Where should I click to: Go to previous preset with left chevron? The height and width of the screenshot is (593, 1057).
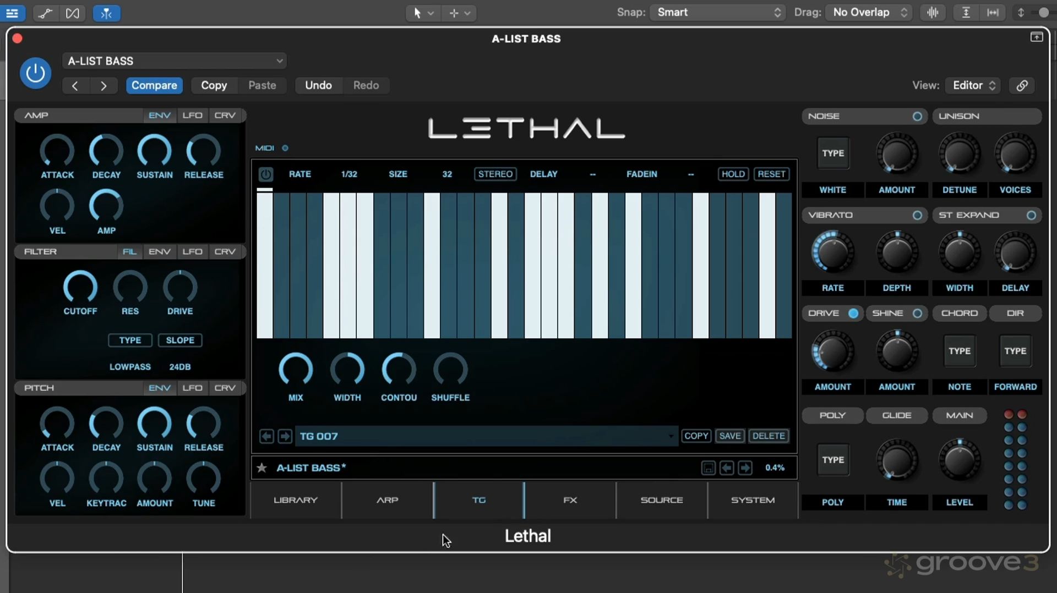coord(75,85)
